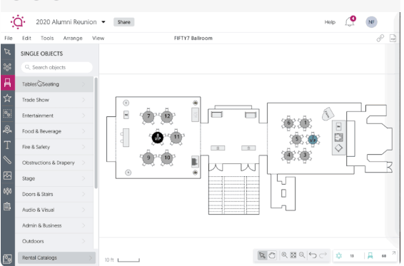Screen dimensions: 404x266
Task: Copy the link via chain icon
Action: pos(380,38)
